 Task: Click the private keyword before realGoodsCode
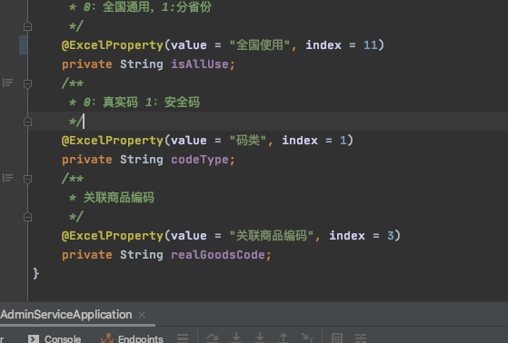click(87, 255)
